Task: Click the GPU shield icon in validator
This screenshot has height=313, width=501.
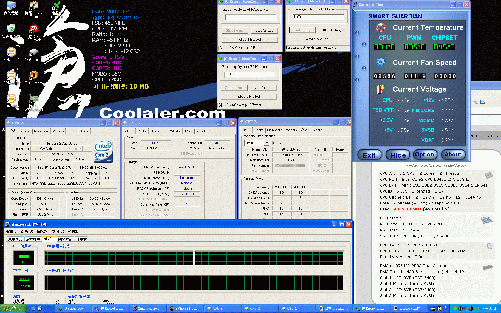Action: coord(489,246)
